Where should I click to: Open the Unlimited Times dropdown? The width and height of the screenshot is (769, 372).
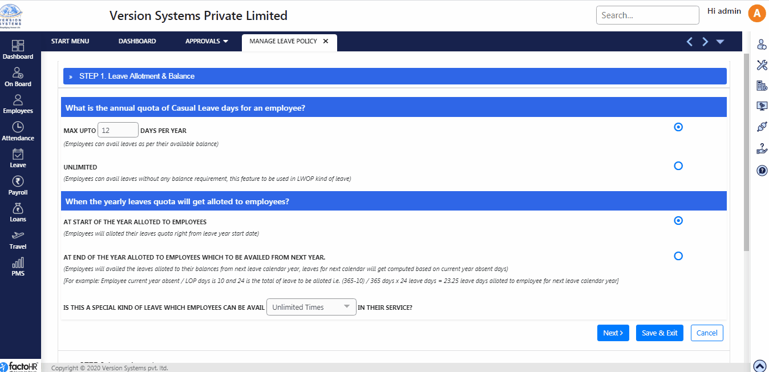pyautogui.click(x=311, y=307)
